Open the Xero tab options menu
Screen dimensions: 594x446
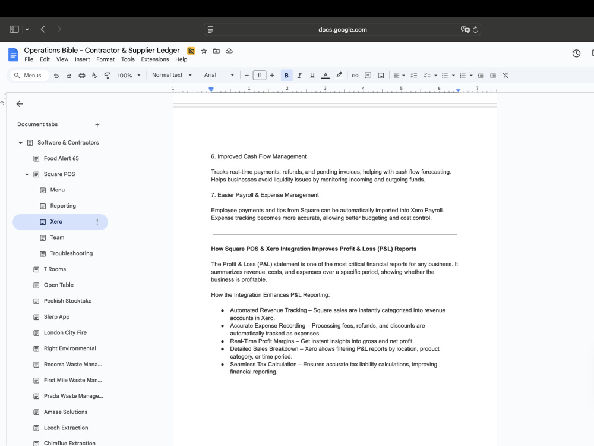(97, 222)
